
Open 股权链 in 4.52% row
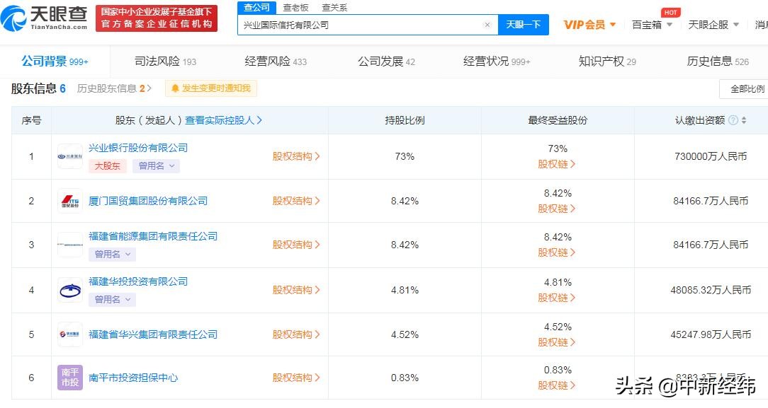point(556,342)
